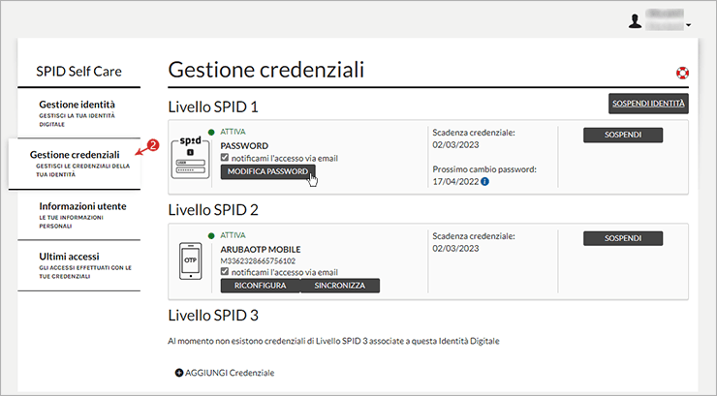Screen dimensions: 717x396
Task: Click the plus icon next to AGGIUNGI Credenziale
Action: click(x=179, y=373)
